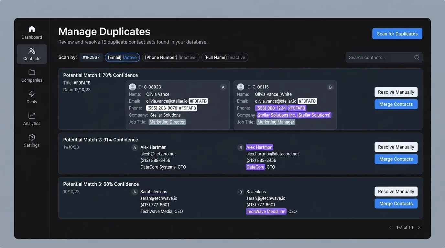Toggle the Email scan filter chip
445x248 pixels.
click(x=122, y=57)
